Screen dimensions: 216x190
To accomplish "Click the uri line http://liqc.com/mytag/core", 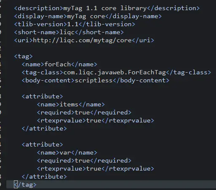I will (x=84, y=40).
